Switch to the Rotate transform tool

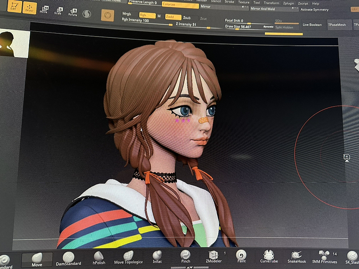coord(73,12)
